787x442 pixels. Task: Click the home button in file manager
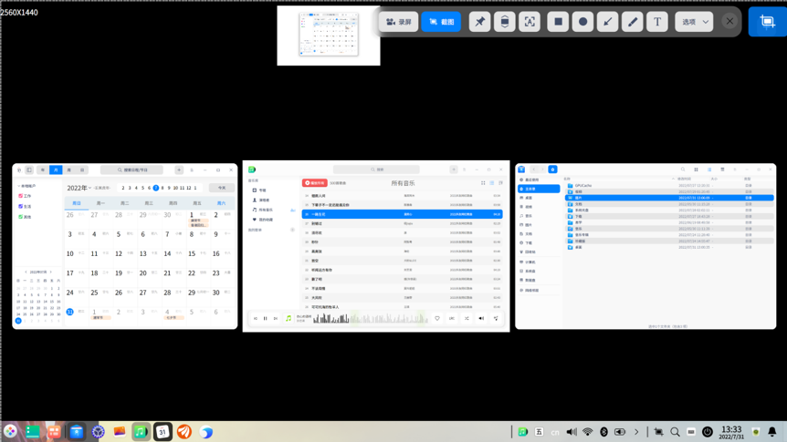(x=552, y=170)
